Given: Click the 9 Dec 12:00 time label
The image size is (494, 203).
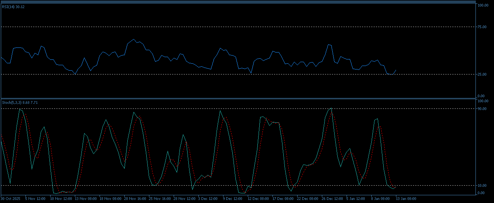Looking at the screenshot, I should tap(233, 199).
